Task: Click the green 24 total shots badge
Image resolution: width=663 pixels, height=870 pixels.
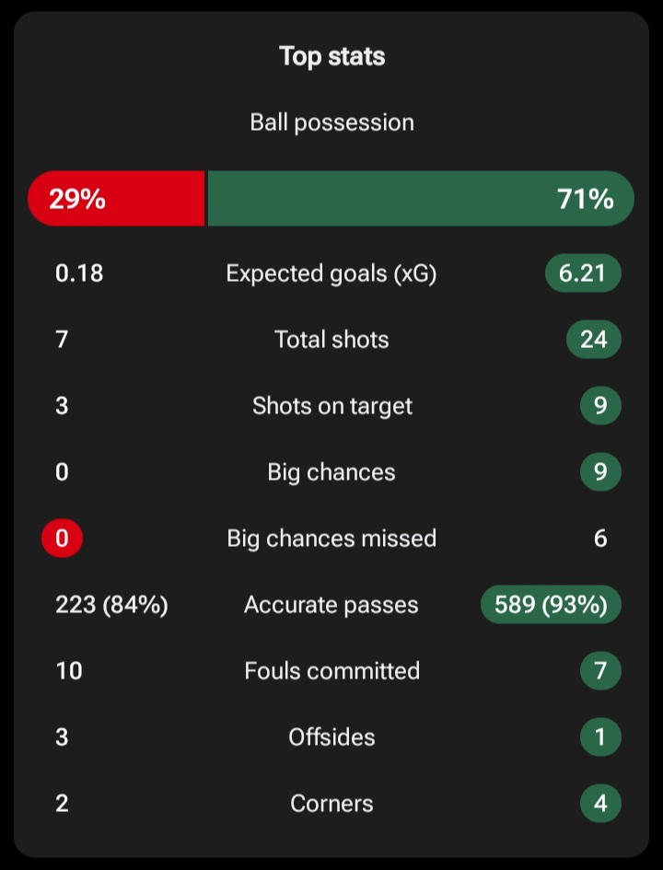Action: click(594, 340)
